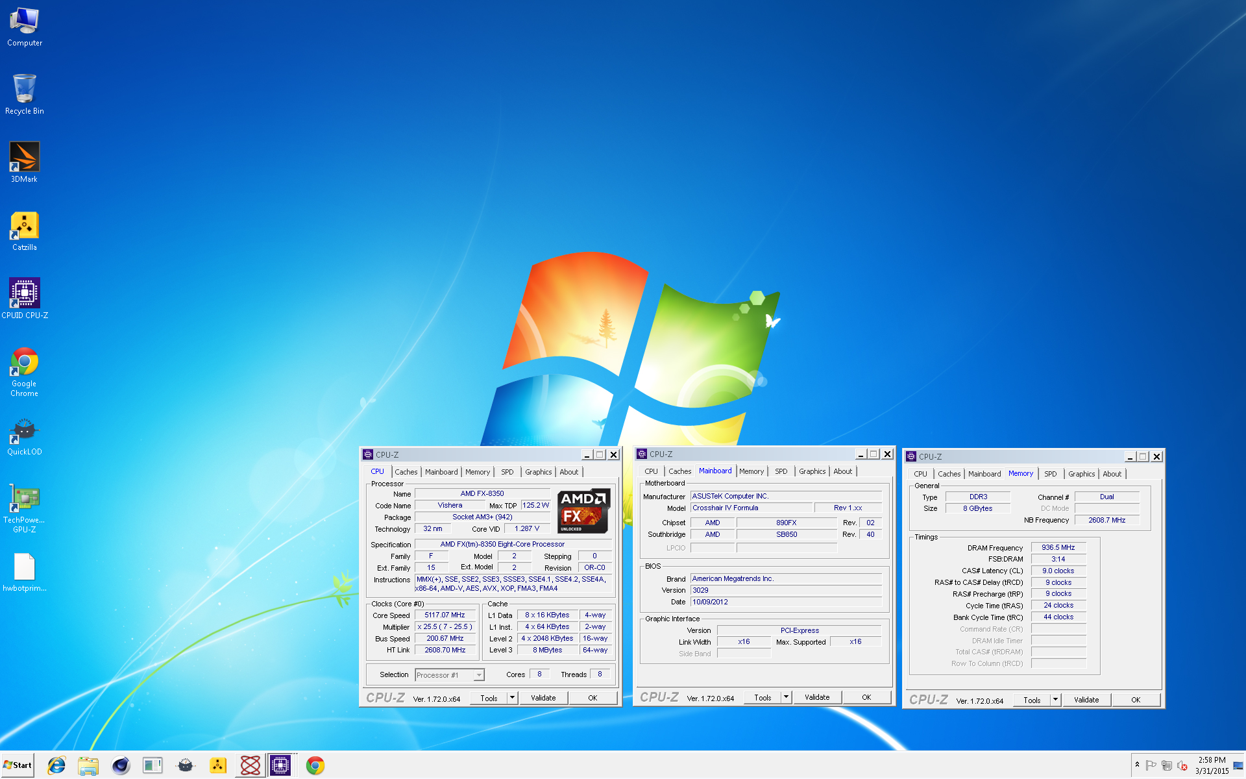This screenshot has width=1246, height=779.
Task: Click the Crosshair IV Formula model field
Action: 751,508
